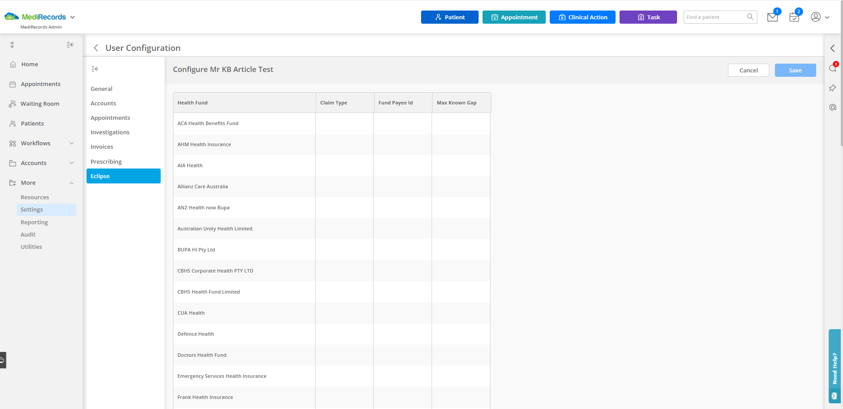Click the BUPA HI Pty Ltd Claim Type cell
This screenshot has width=843, height=409.
[x=345, y=250]
